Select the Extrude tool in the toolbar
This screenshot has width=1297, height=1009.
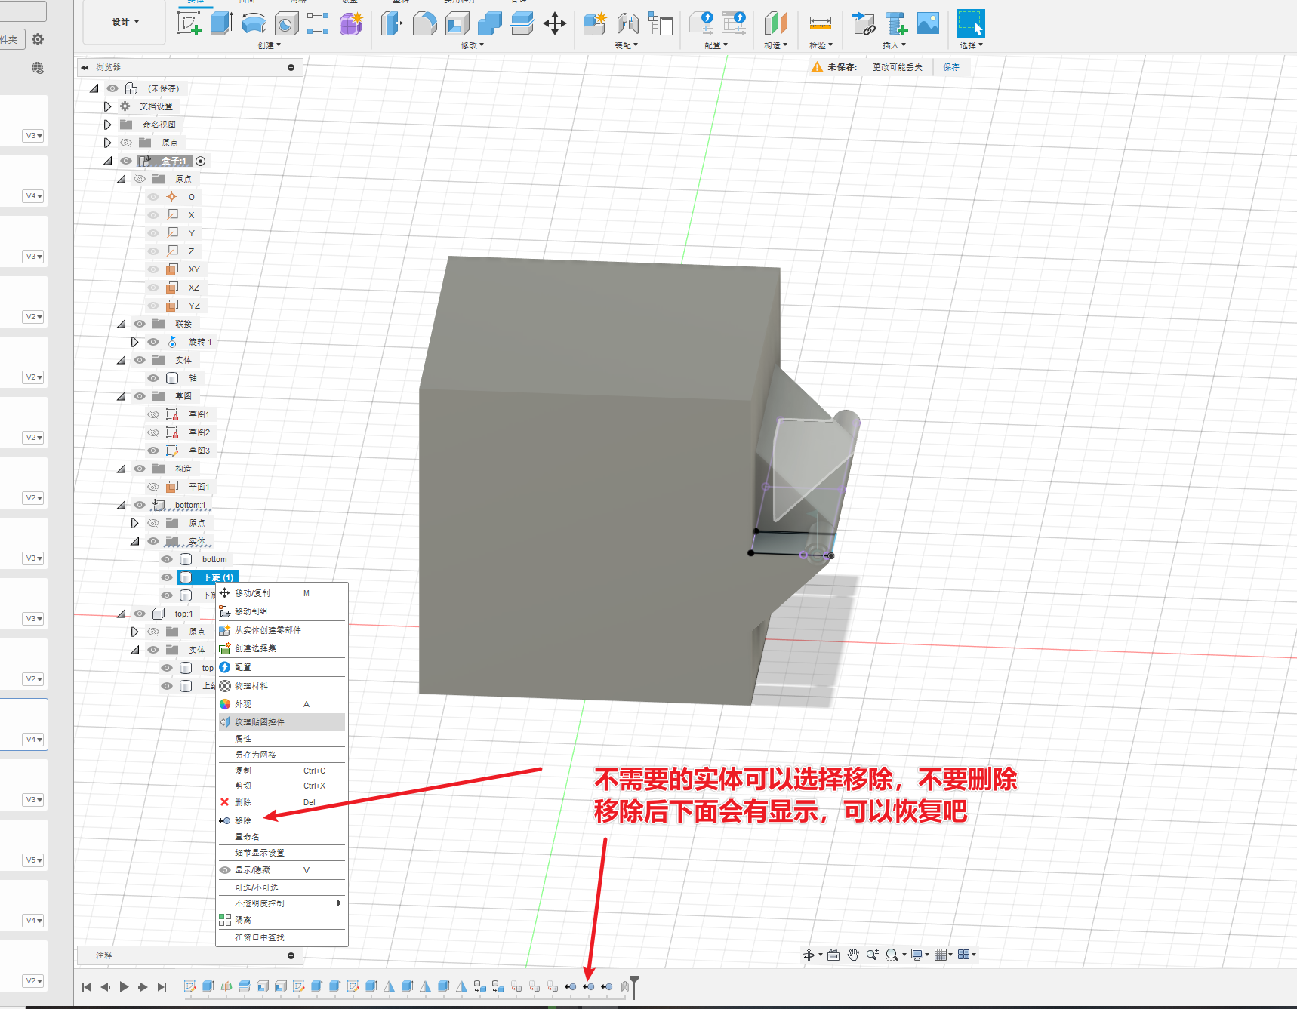point(221,23)
